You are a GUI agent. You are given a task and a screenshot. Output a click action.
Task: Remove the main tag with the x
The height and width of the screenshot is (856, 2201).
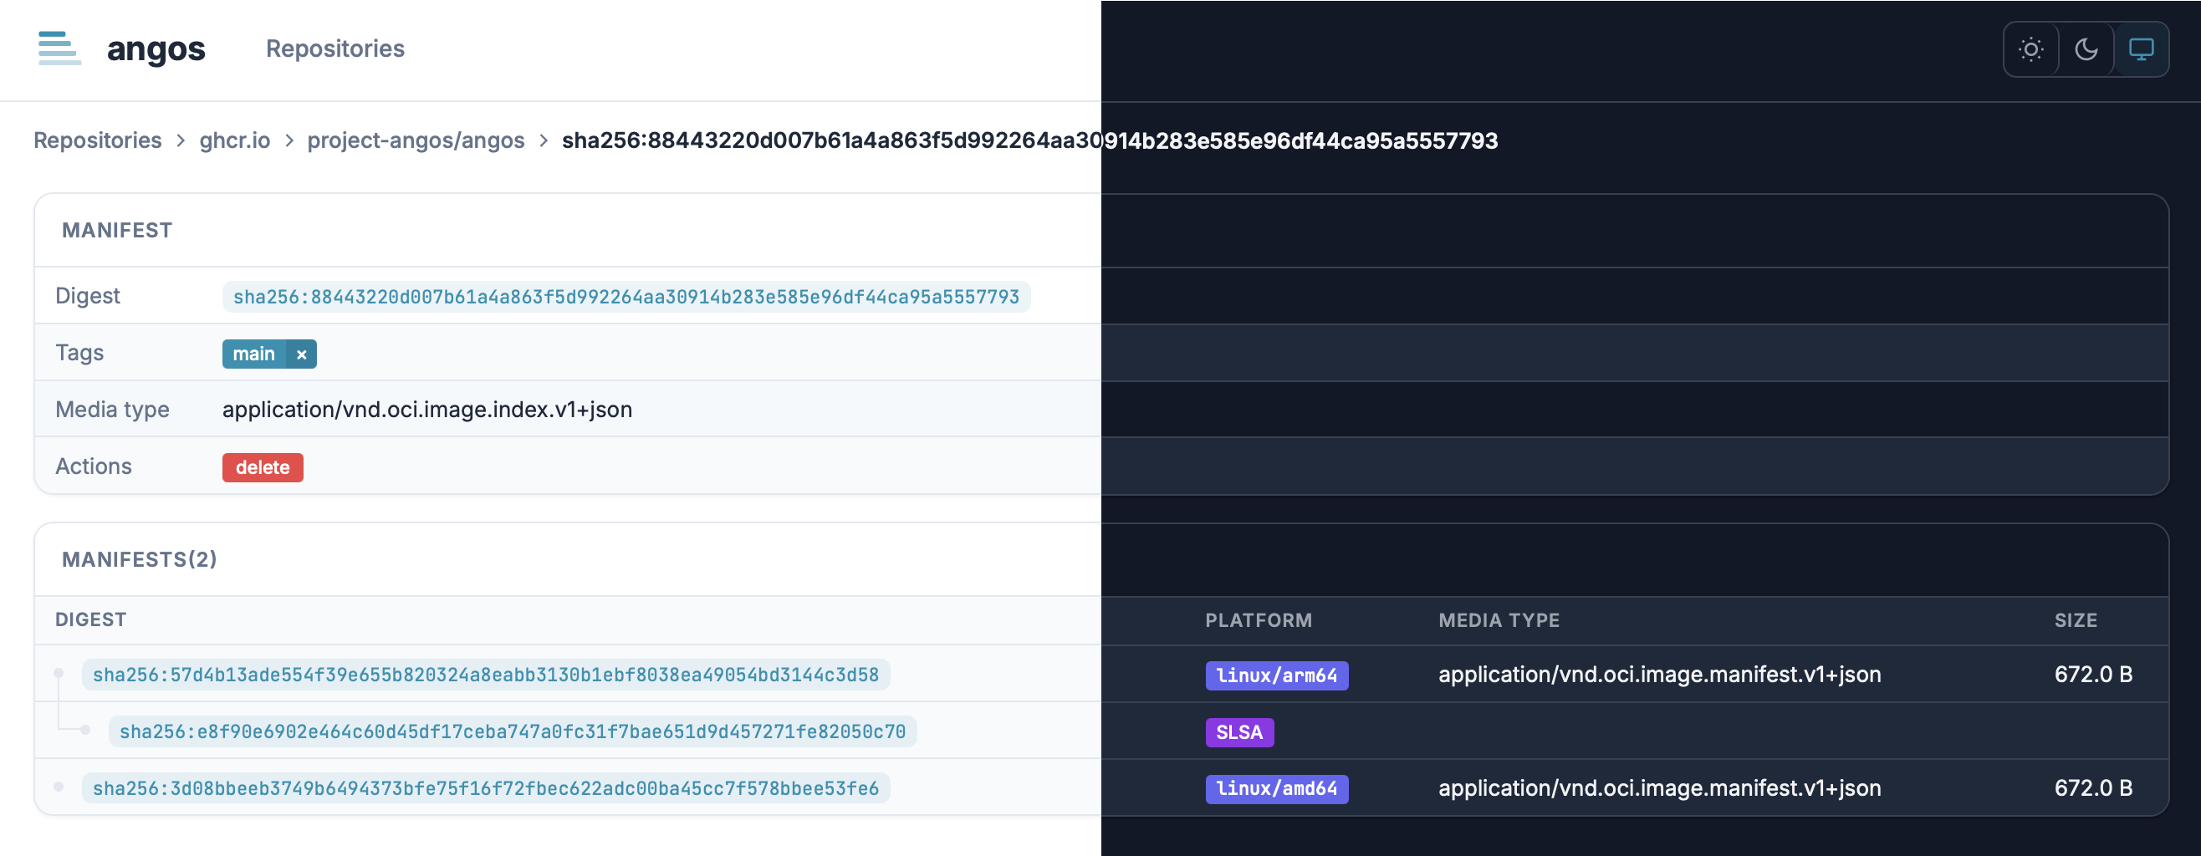[300, 354]
